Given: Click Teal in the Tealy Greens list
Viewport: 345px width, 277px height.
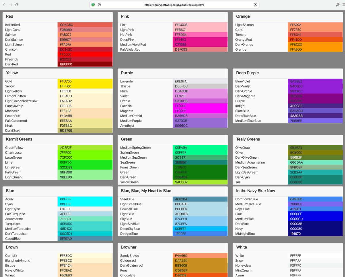Looking at the screenshot, I should tap(239, 182).
